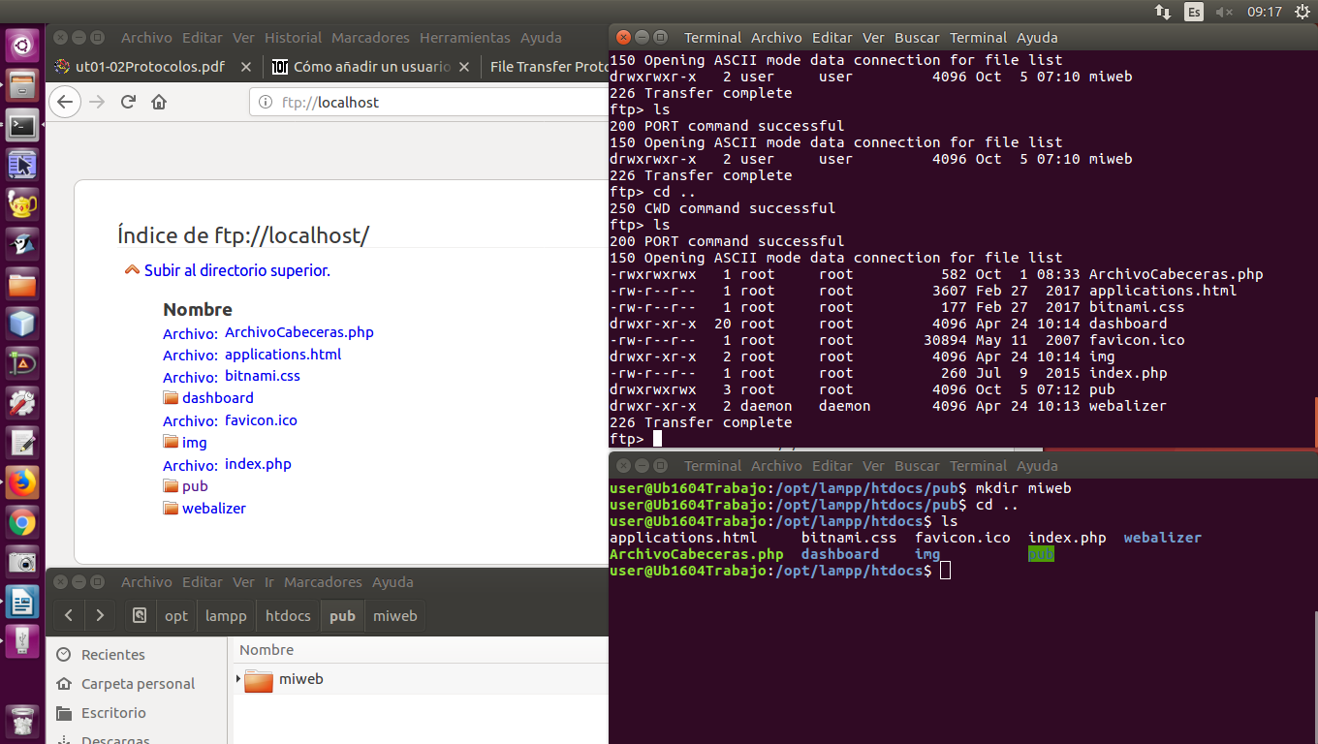Select the htdocs path bar button
The width and height of the screenshot is (1318, 744).
[288, 615]
